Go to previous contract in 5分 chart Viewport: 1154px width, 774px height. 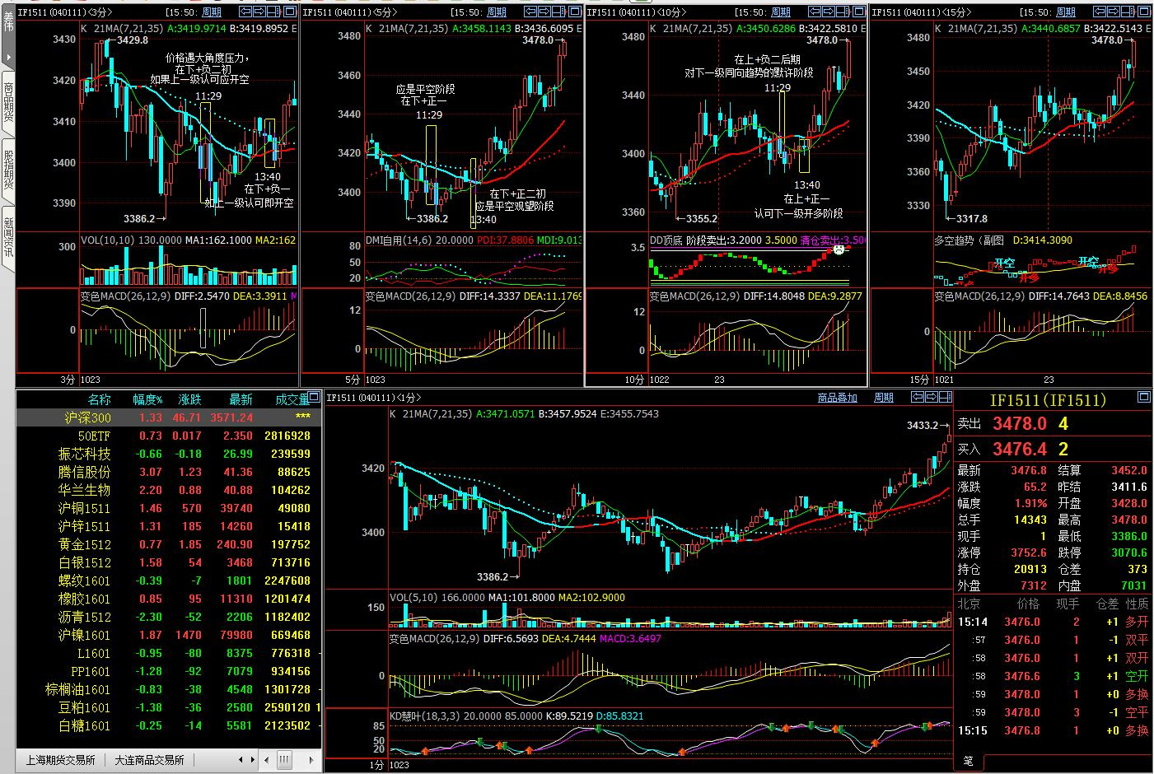530,12
